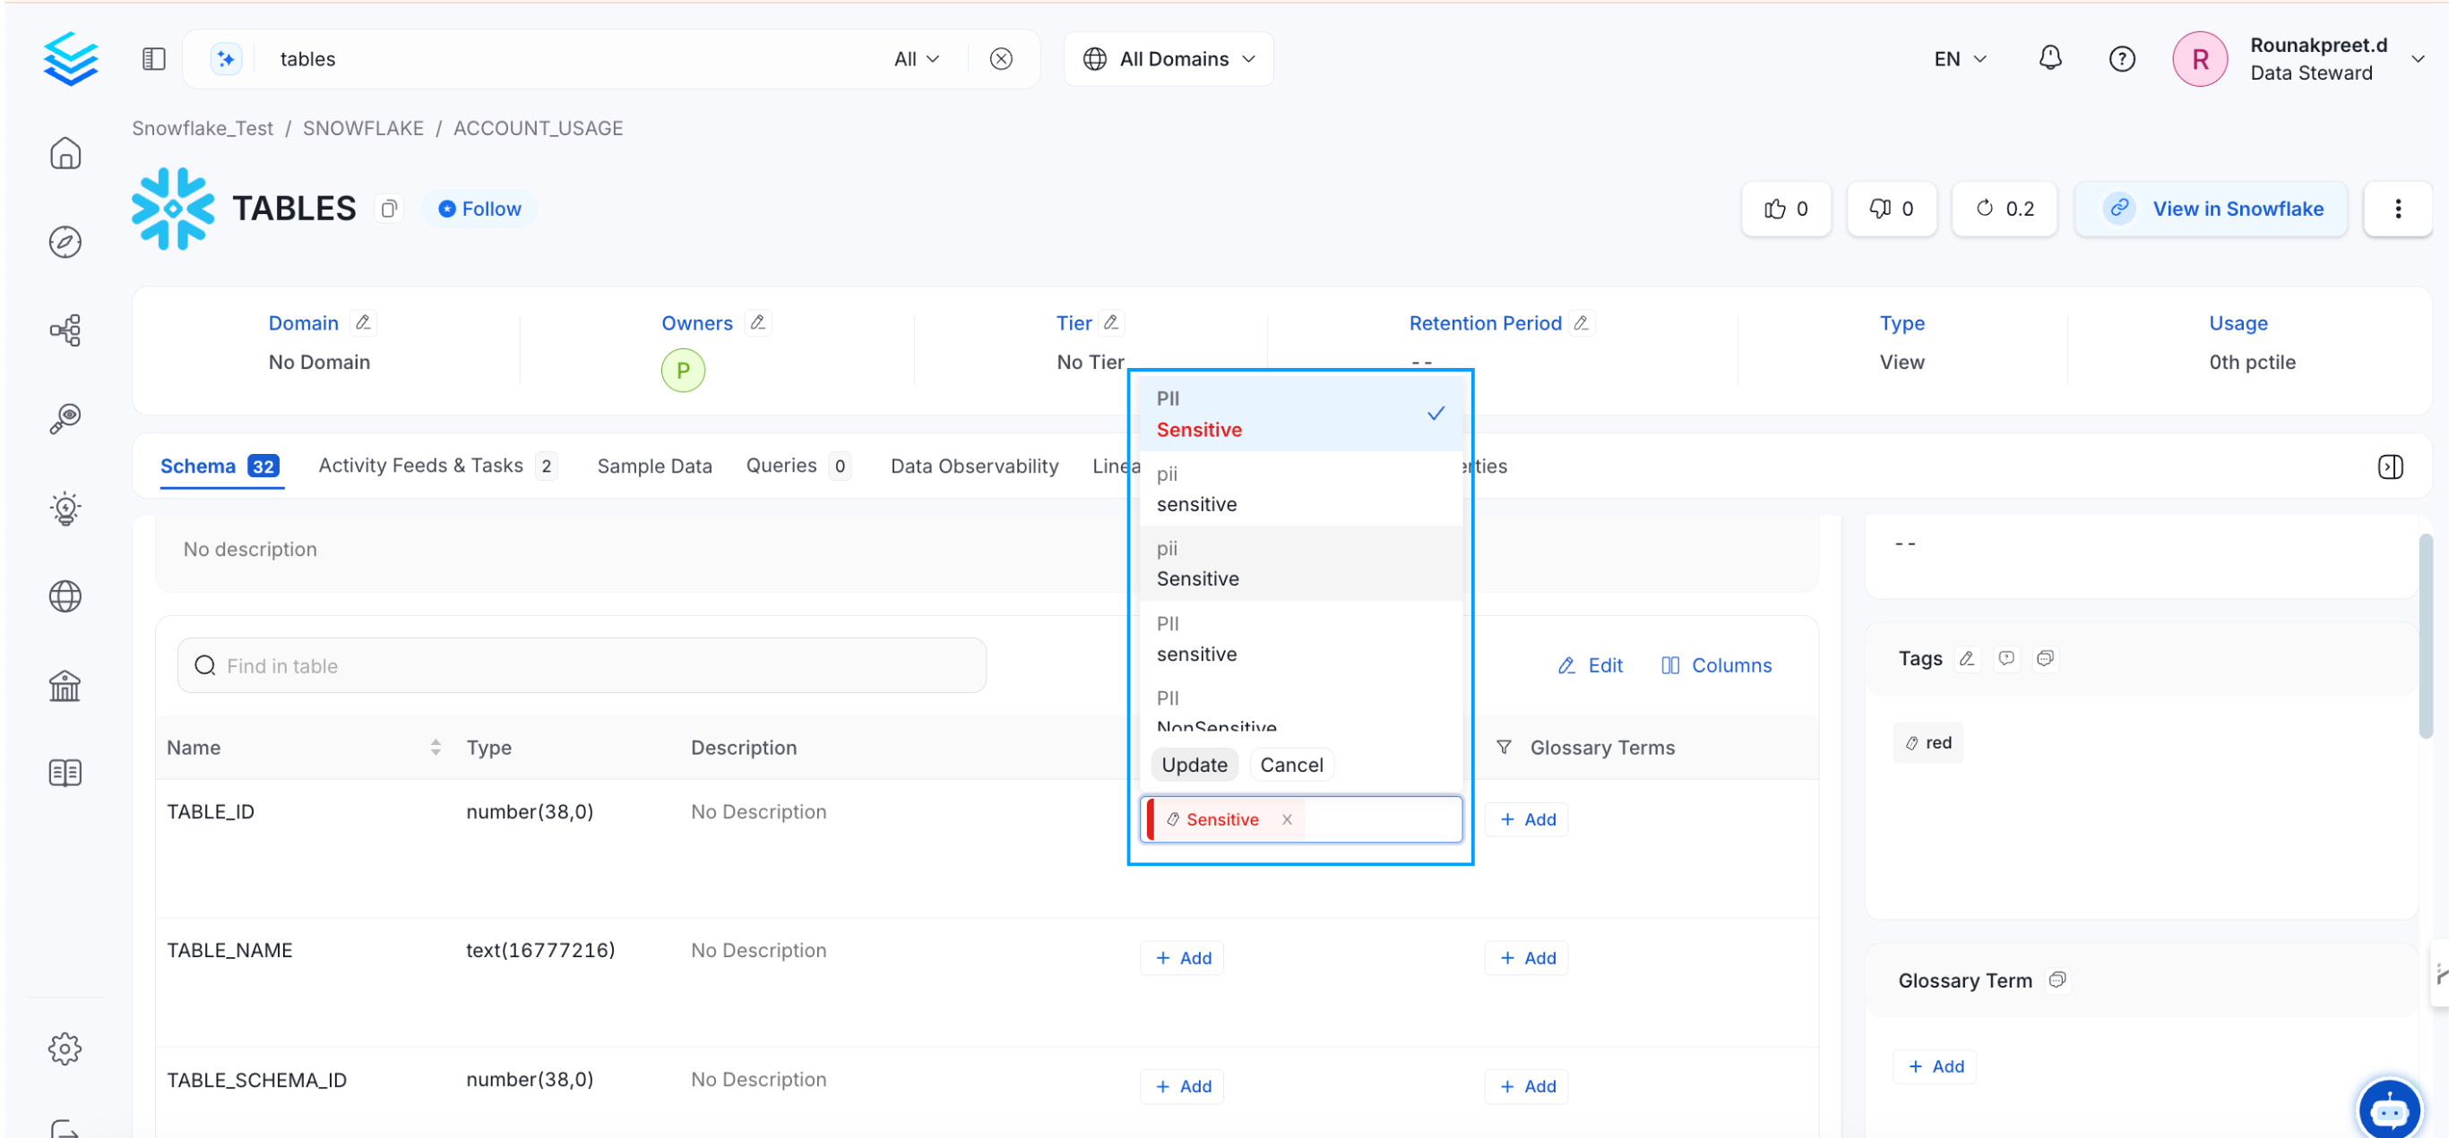Click the Find in table search field
Screen dimensions: 2449x1138
coord(581,666)
